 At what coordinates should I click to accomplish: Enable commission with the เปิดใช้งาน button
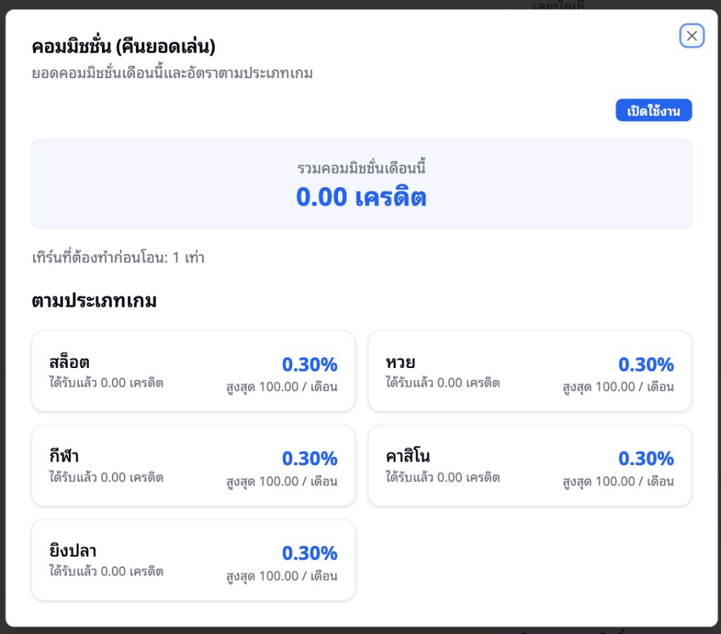coord(653,110)
